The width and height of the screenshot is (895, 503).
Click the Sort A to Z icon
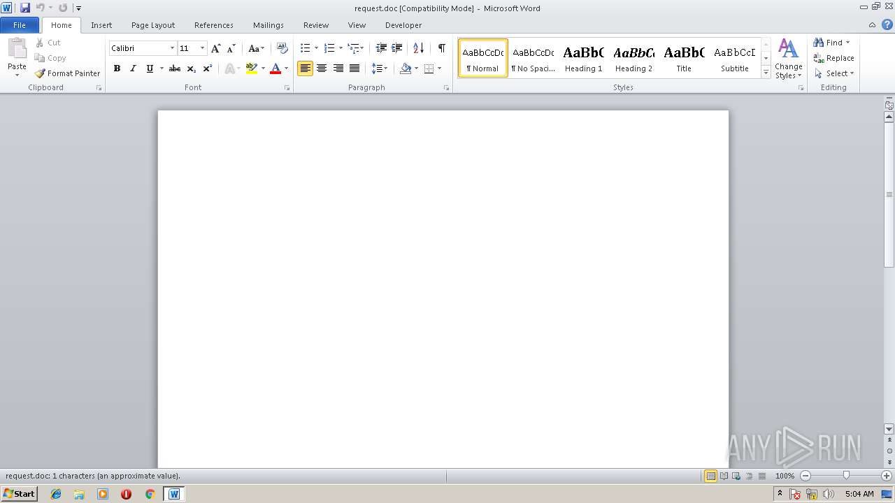click(x=418, y=48)
